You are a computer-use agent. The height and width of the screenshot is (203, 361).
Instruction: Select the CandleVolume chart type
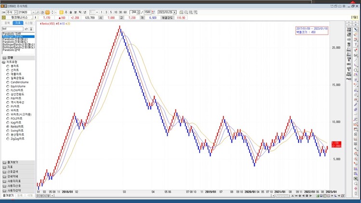pyautogui.click(x=17, y=82)
